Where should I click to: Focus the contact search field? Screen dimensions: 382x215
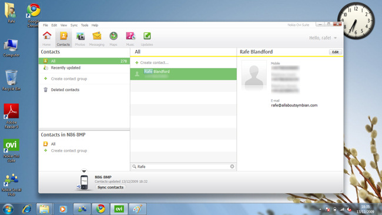(x=183, y=167)
